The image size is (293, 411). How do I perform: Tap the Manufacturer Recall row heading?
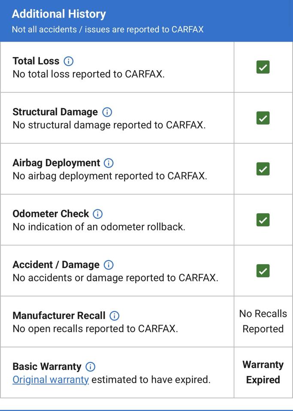(x=59, y=316)
